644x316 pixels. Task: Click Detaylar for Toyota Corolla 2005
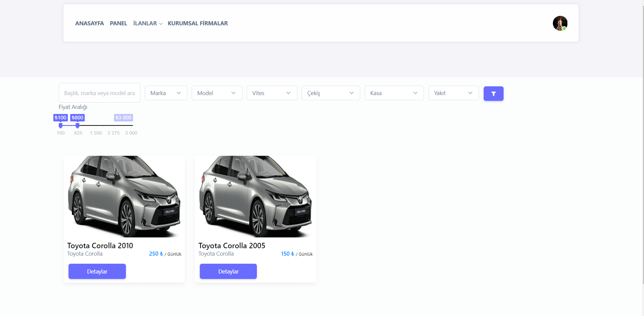click(228, 271)
